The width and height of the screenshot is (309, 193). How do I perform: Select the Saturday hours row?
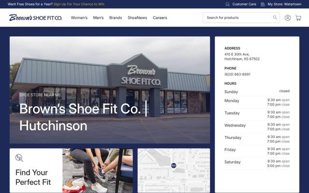tap(257, 164)
